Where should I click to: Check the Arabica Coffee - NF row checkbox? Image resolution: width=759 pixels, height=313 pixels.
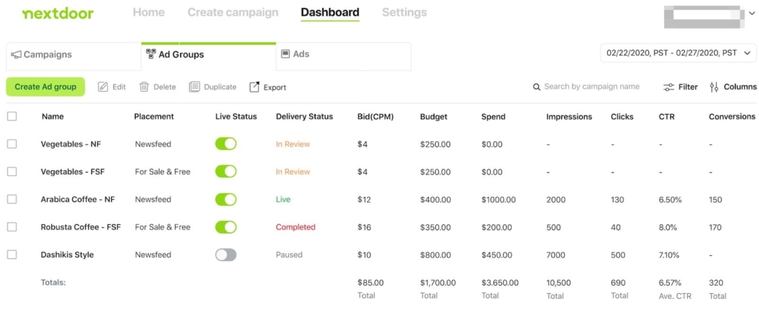tap(12, 199)
